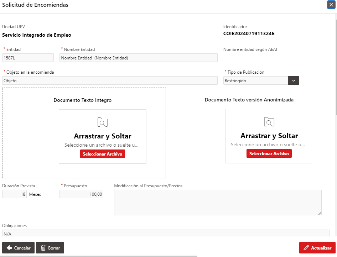Click the folder search icon under Documento Texto Integro

[x=103, y=122]
